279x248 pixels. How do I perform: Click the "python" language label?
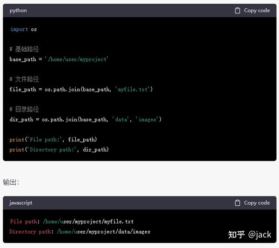point(18,11)
